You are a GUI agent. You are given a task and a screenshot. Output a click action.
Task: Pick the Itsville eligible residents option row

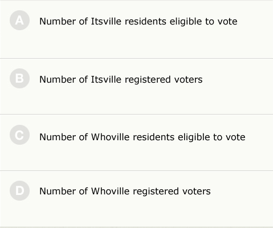point(136,30)
